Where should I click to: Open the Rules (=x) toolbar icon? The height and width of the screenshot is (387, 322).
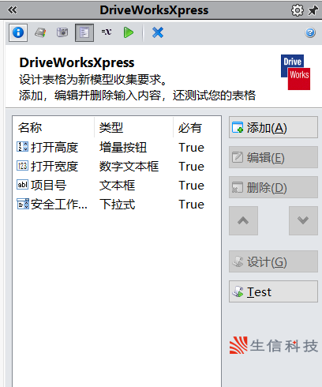click(x=107, y=32)
